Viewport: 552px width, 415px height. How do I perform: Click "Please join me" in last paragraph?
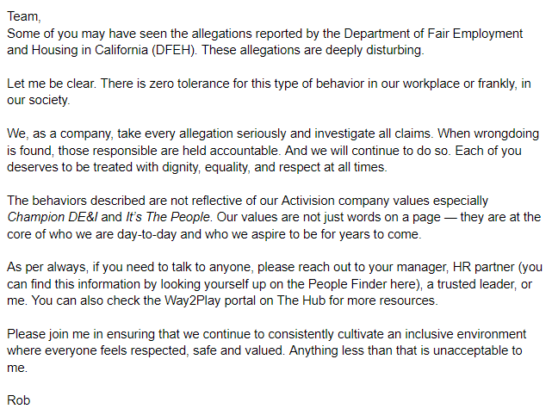tap(47, 333)
